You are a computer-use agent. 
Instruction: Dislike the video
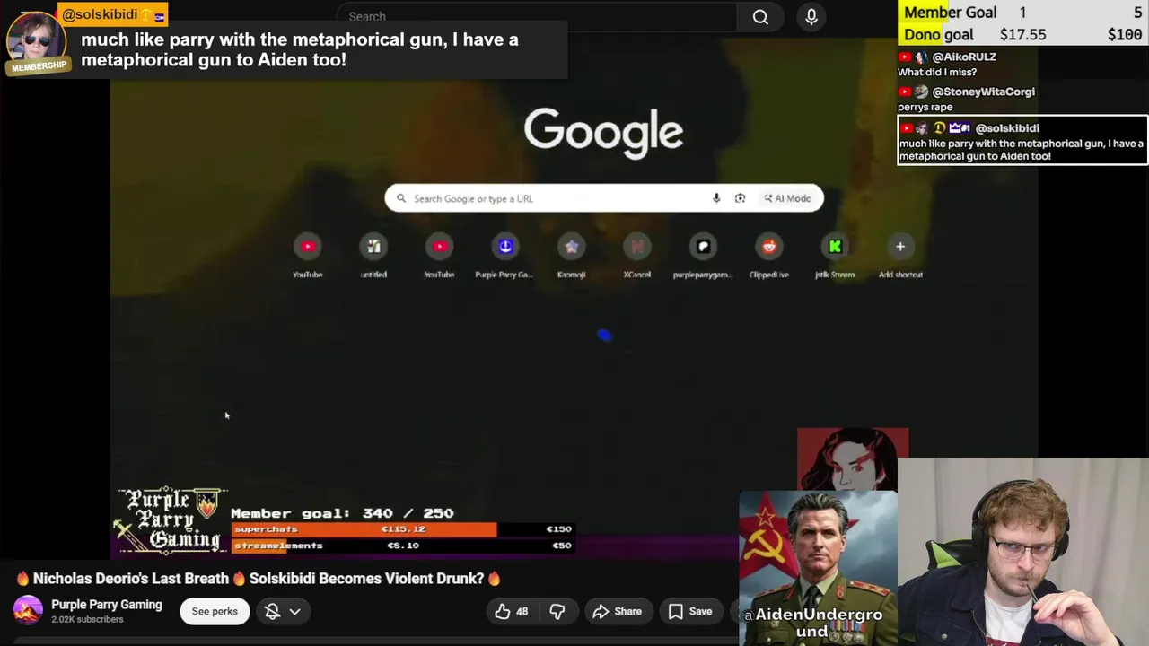coord(557,612)
